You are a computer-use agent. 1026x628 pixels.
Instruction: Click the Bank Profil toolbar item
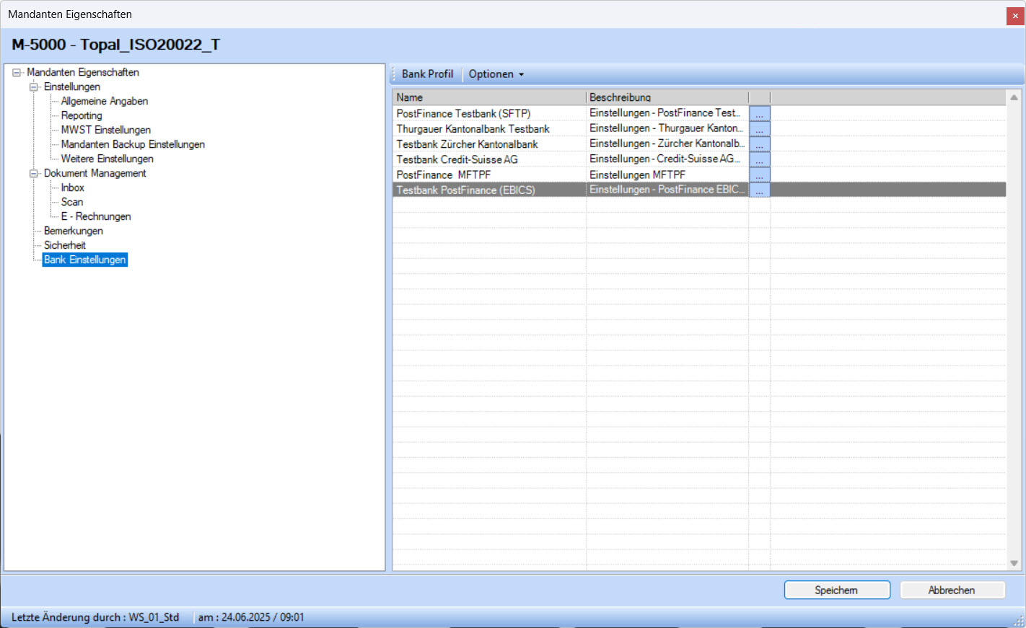[x=427, y=74]
